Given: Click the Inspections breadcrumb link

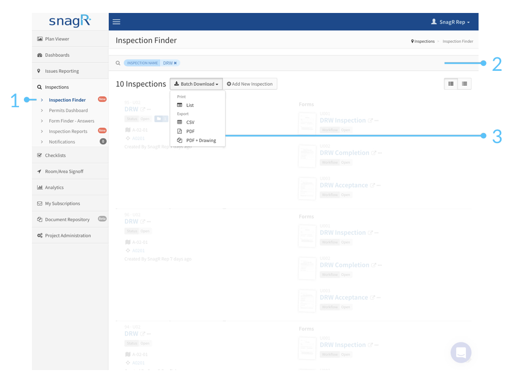Looking at the screenshot, I should pos(423,41).
